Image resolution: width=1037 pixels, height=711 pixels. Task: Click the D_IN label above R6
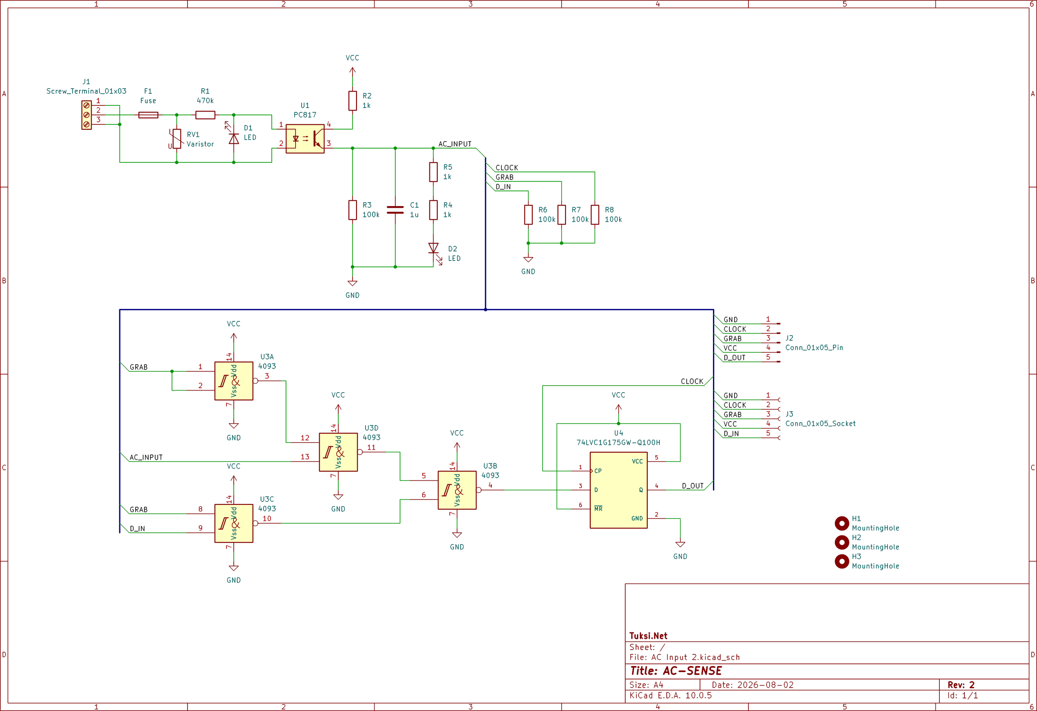pos(503,187)
